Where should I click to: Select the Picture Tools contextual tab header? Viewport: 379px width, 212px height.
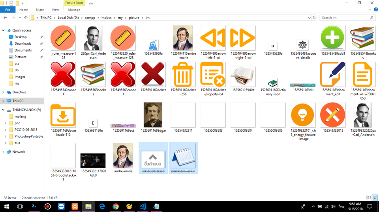tap(74, 3)
